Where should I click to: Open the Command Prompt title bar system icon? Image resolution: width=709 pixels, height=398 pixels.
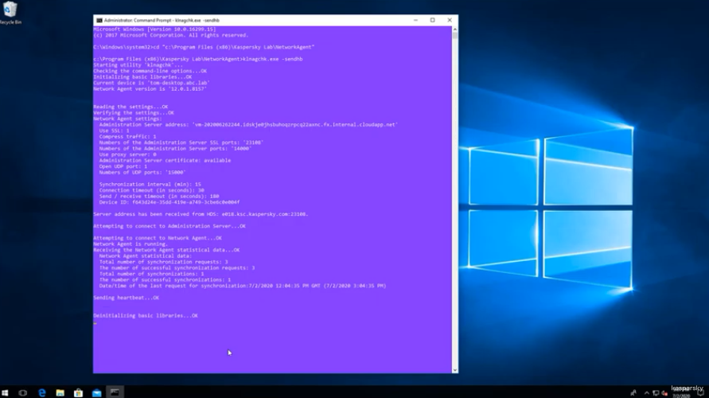tap(99, 21)
